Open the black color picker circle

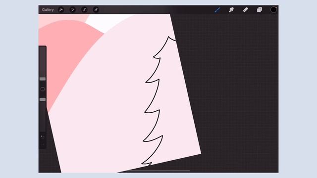(273, 10)
